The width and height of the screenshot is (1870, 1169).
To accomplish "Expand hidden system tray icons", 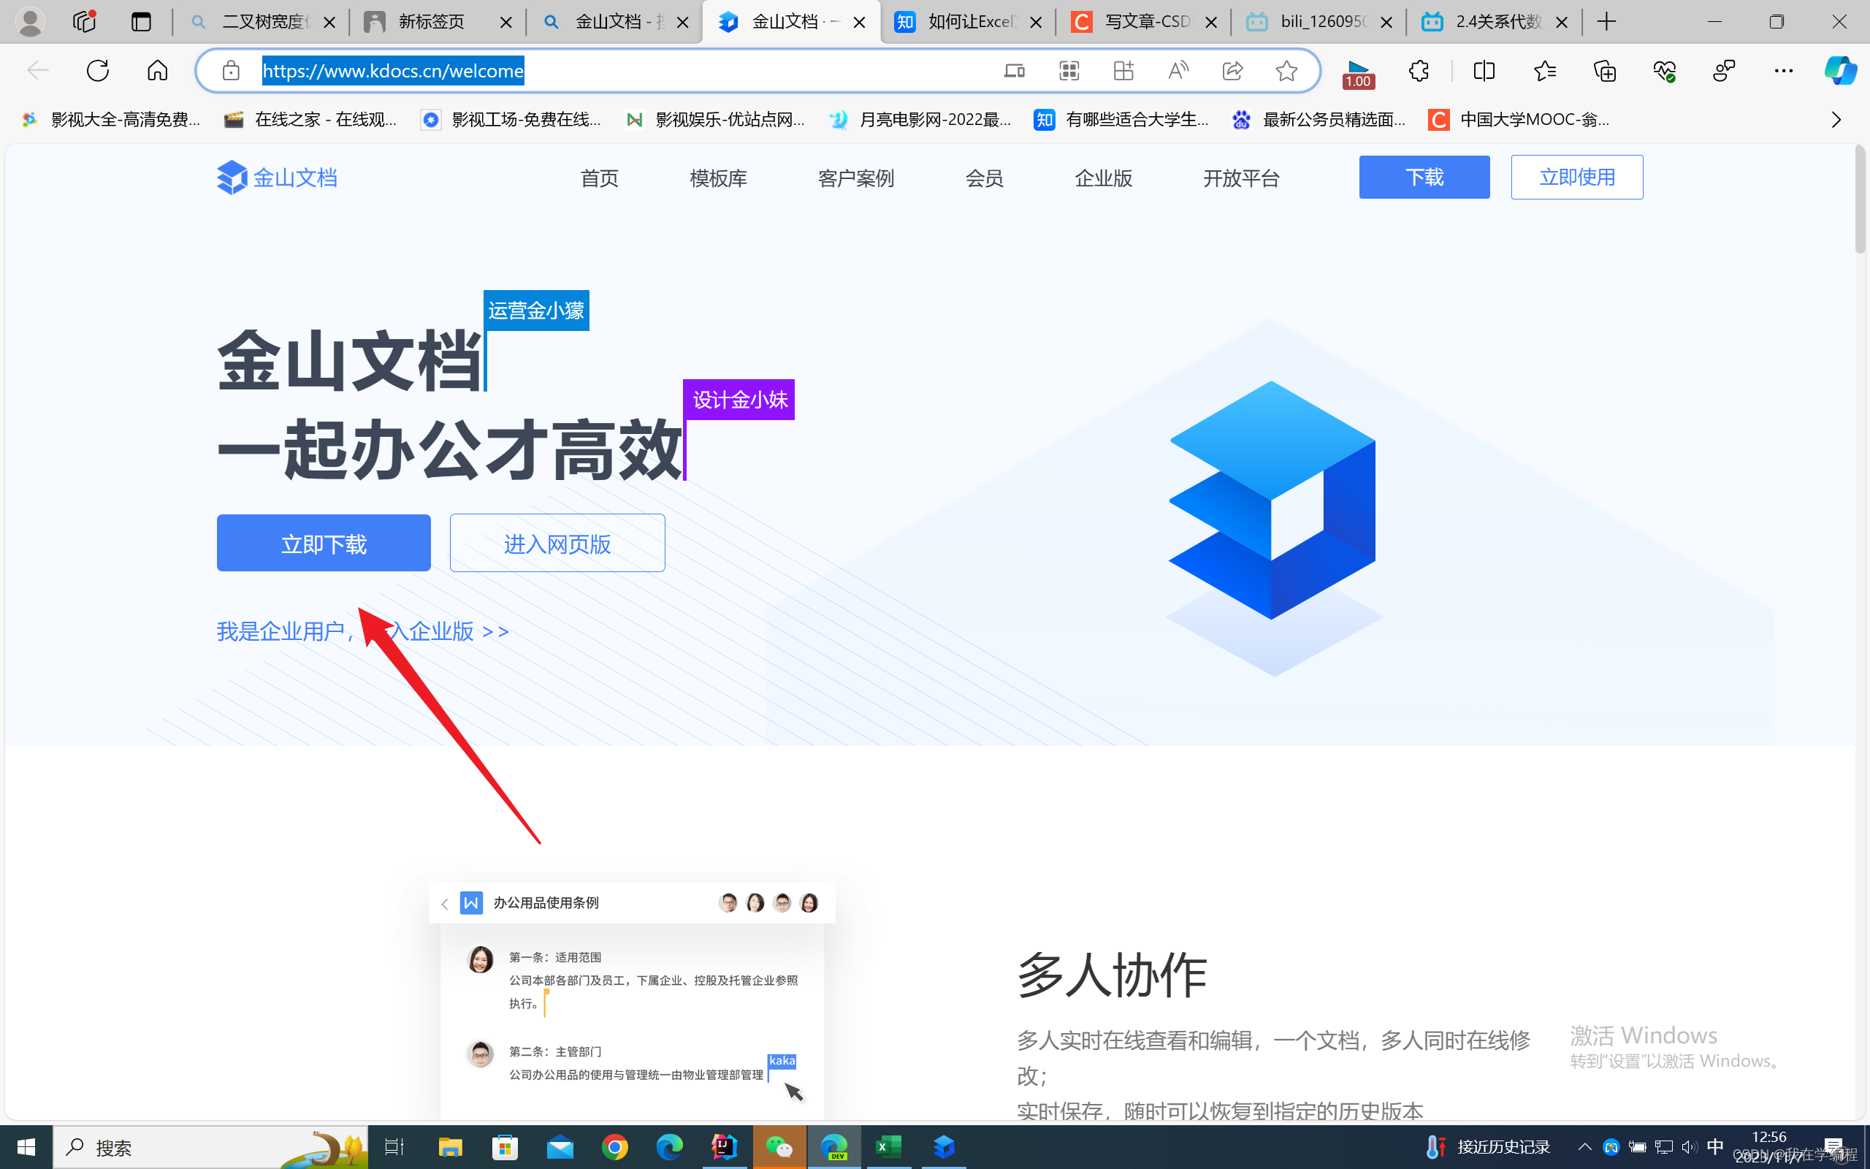I will [x=1584, y=1147].
